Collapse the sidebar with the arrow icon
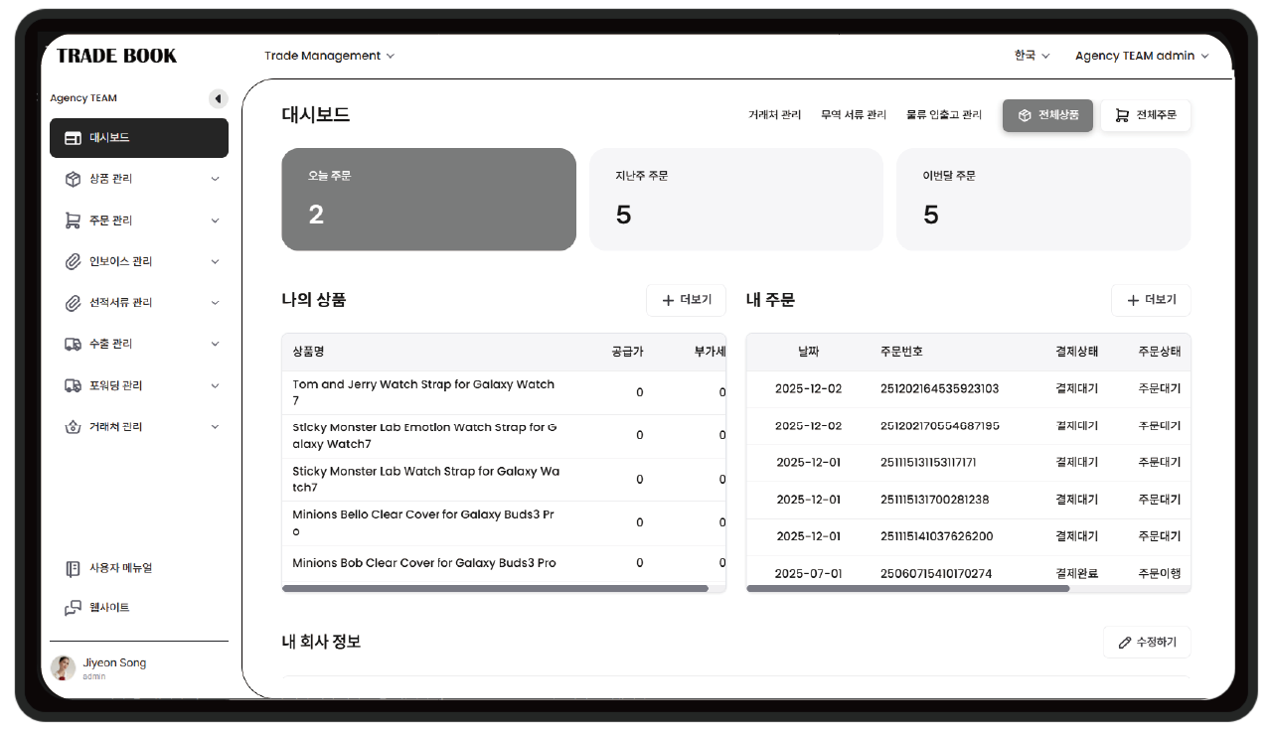This screenshot has height=731, width=1273. pyautogui.click(x=218, y=98)
